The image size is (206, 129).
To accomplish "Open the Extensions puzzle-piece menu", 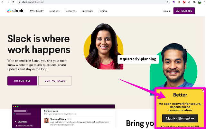I will [194, 2].
